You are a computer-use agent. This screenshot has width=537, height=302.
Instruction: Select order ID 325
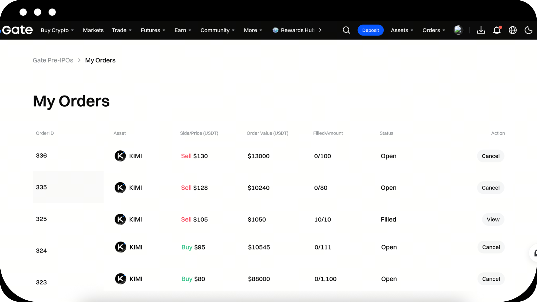(x=41, y=219)
